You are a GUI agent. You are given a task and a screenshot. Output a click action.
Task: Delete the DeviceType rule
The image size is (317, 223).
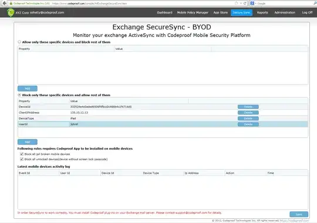tap(248, 119)
